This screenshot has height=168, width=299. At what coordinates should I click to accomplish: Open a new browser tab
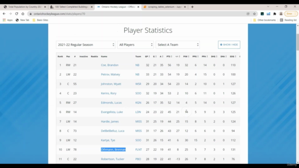[192, 7]
